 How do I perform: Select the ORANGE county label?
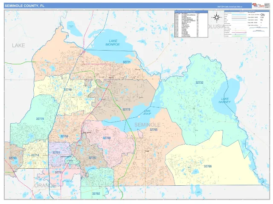tap(45, 186)
